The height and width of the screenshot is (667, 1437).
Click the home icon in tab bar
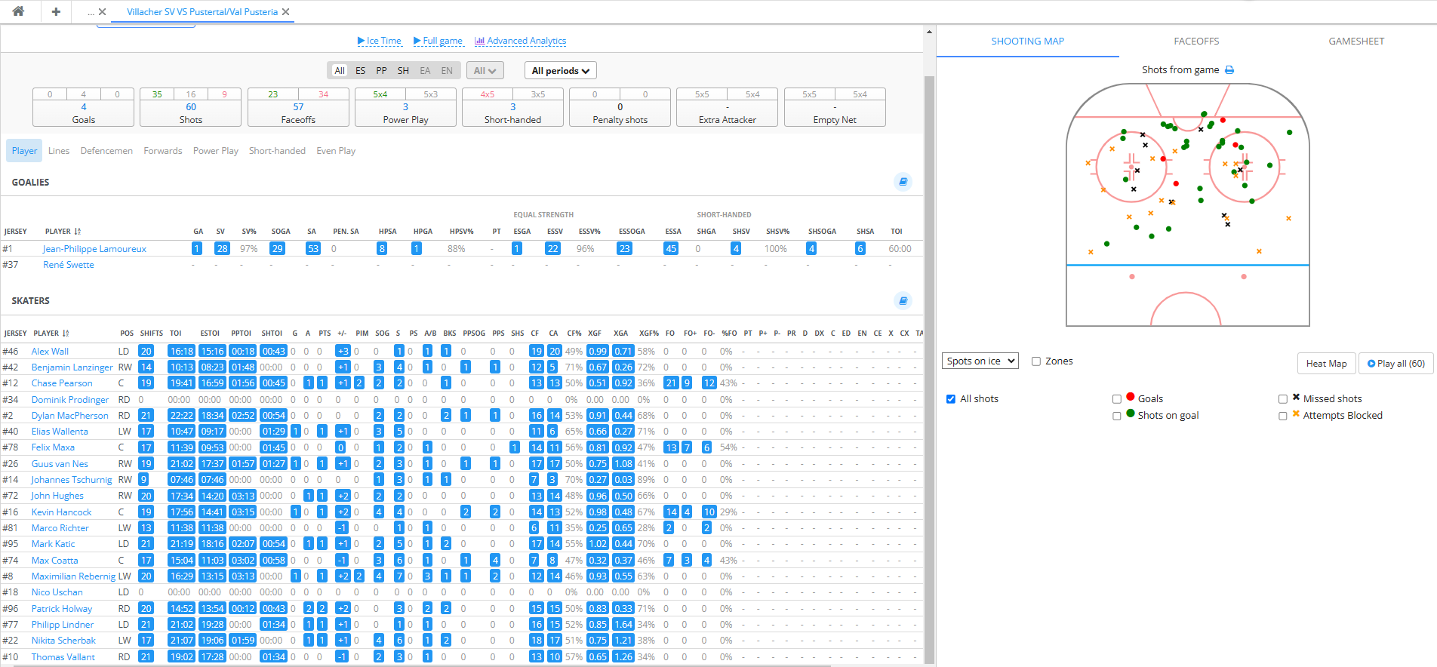pos(18,11)
